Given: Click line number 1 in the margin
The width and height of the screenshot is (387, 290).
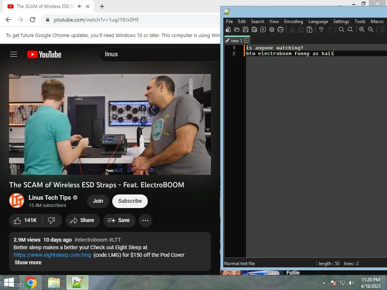Looking at the screenshot, I should [234, 48].
